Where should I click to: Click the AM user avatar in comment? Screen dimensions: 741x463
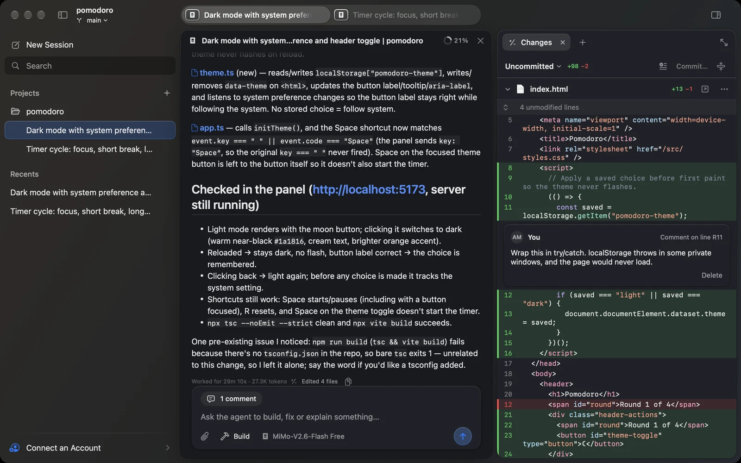pyautogui.click(x=517, y=237)
